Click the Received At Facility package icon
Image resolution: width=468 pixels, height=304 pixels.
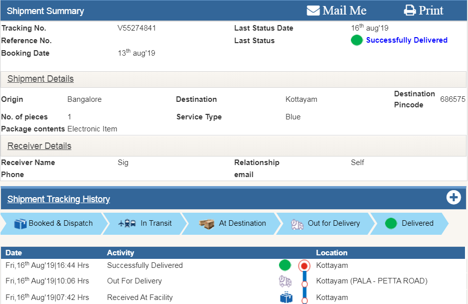286,297
